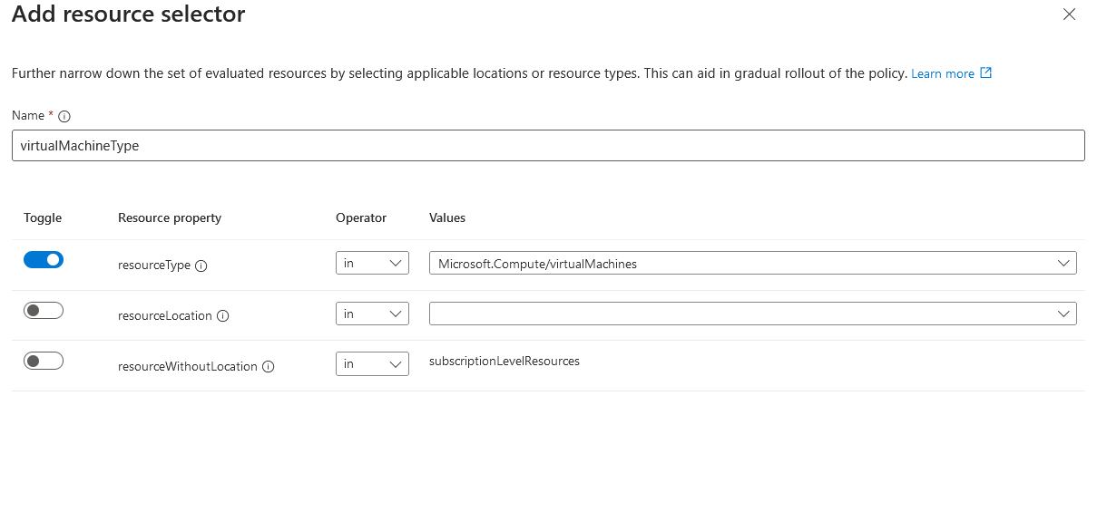Viewport: 1097px width, 531px height.
Task: Click the resourceType info icon
Action: point(201,265)
